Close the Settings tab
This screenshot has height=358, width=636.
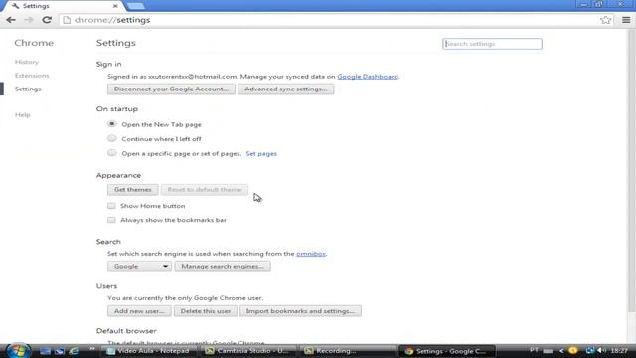point(115,6)
